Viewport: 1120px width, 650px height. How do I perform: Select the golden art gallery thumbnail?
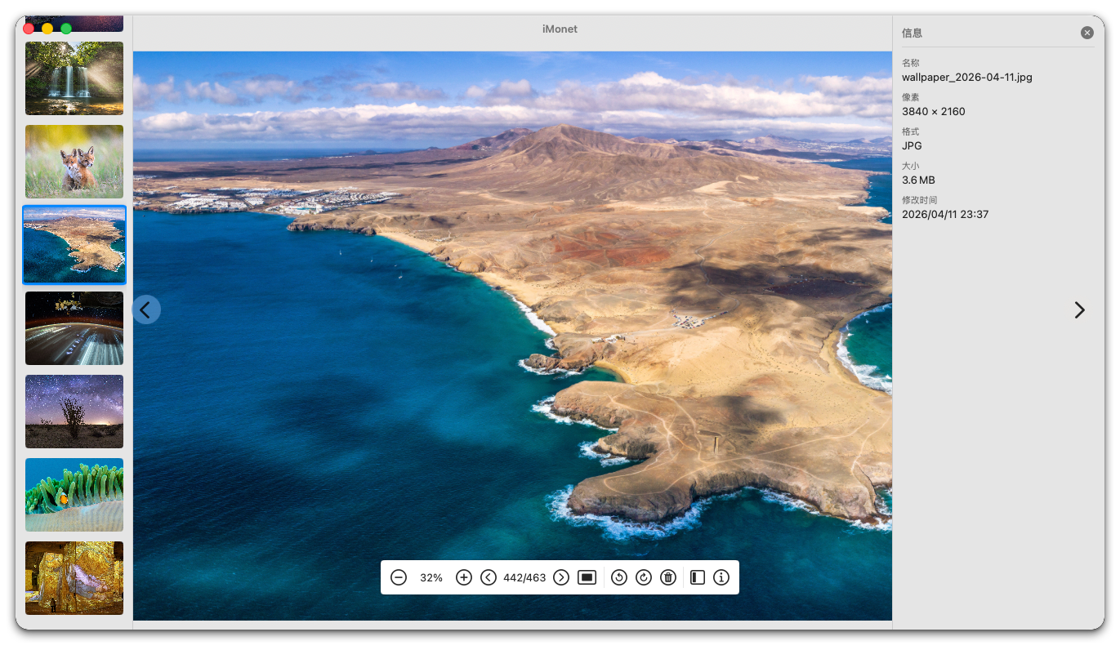(x=74, y=578)
